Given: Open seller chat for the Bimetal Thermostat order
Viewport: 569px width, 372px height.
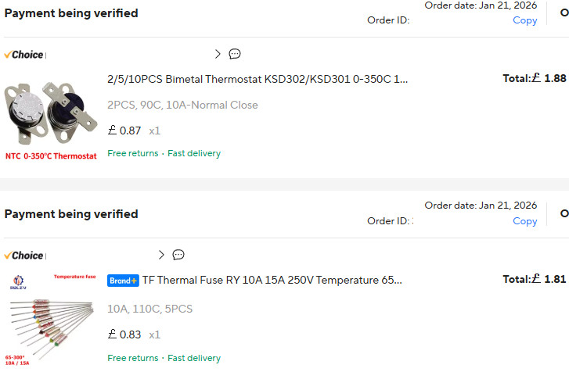Looking at the screenshot, I should pyautogui.click(x=235, y=54).
